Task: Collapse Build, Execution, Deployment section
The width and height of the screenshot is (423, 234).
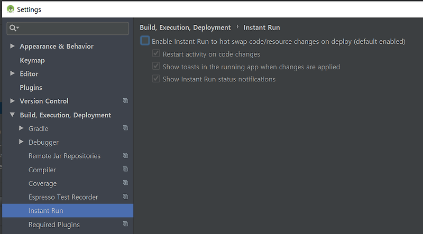Action: (x=12, y=115)
